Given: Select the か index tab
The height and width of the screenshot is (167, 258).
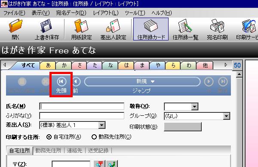Looking at the screenshot, I should [64, 65].
